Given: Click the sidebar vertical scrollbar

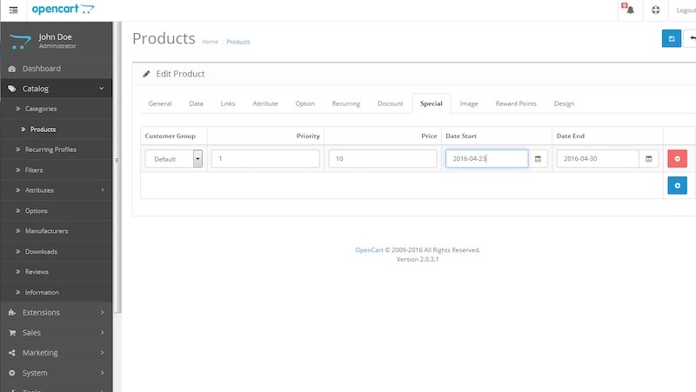Looking at the screenshot, I should pyautogui.click(x=117, y=169).
